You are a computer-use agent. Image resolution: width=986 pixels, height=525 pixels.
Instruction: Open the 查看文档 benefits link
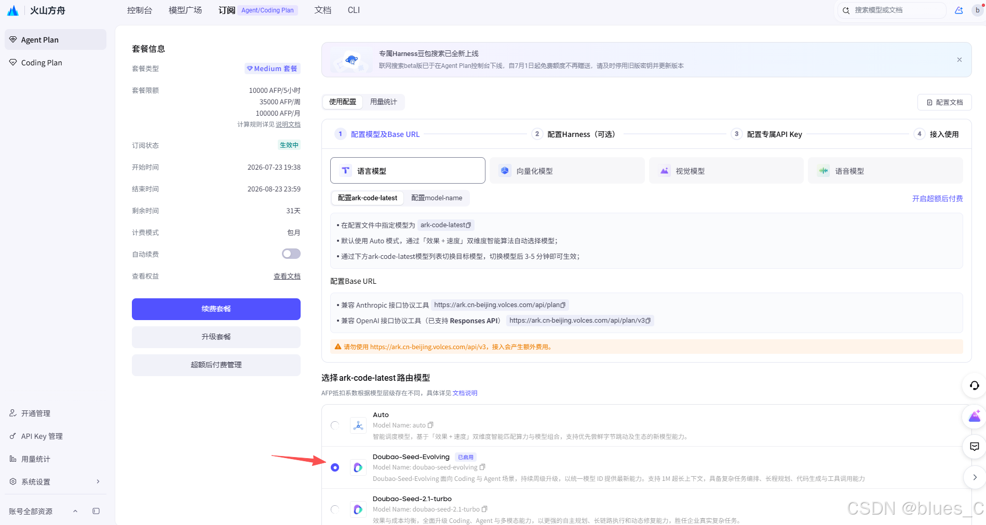(x=287, y=276)
